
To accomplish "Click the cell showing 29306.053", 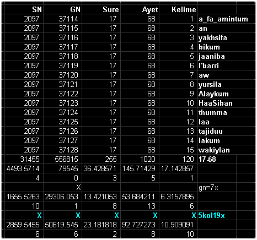I will coord(62,197).
